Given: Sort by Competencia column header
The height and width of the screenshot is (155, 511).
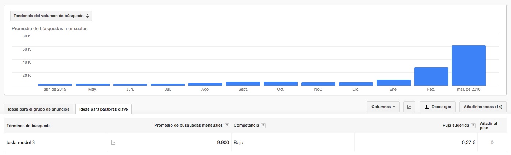Looking at the screenshot, I should click(246, 126).
